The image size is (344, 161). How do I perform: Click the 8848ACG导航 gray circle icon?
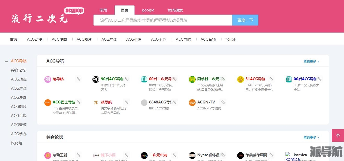pyautogui.click(x=144, y=102)
